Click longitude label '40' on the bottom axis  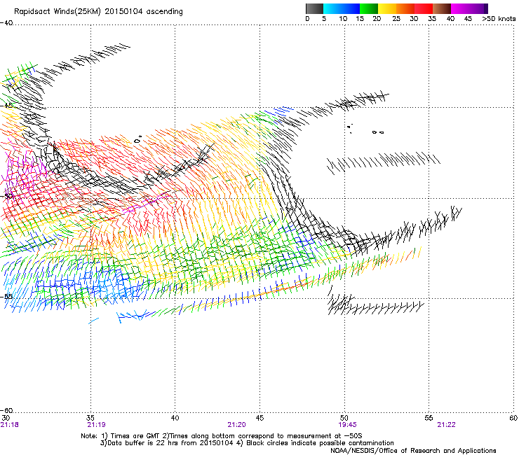tap(175, 418)
